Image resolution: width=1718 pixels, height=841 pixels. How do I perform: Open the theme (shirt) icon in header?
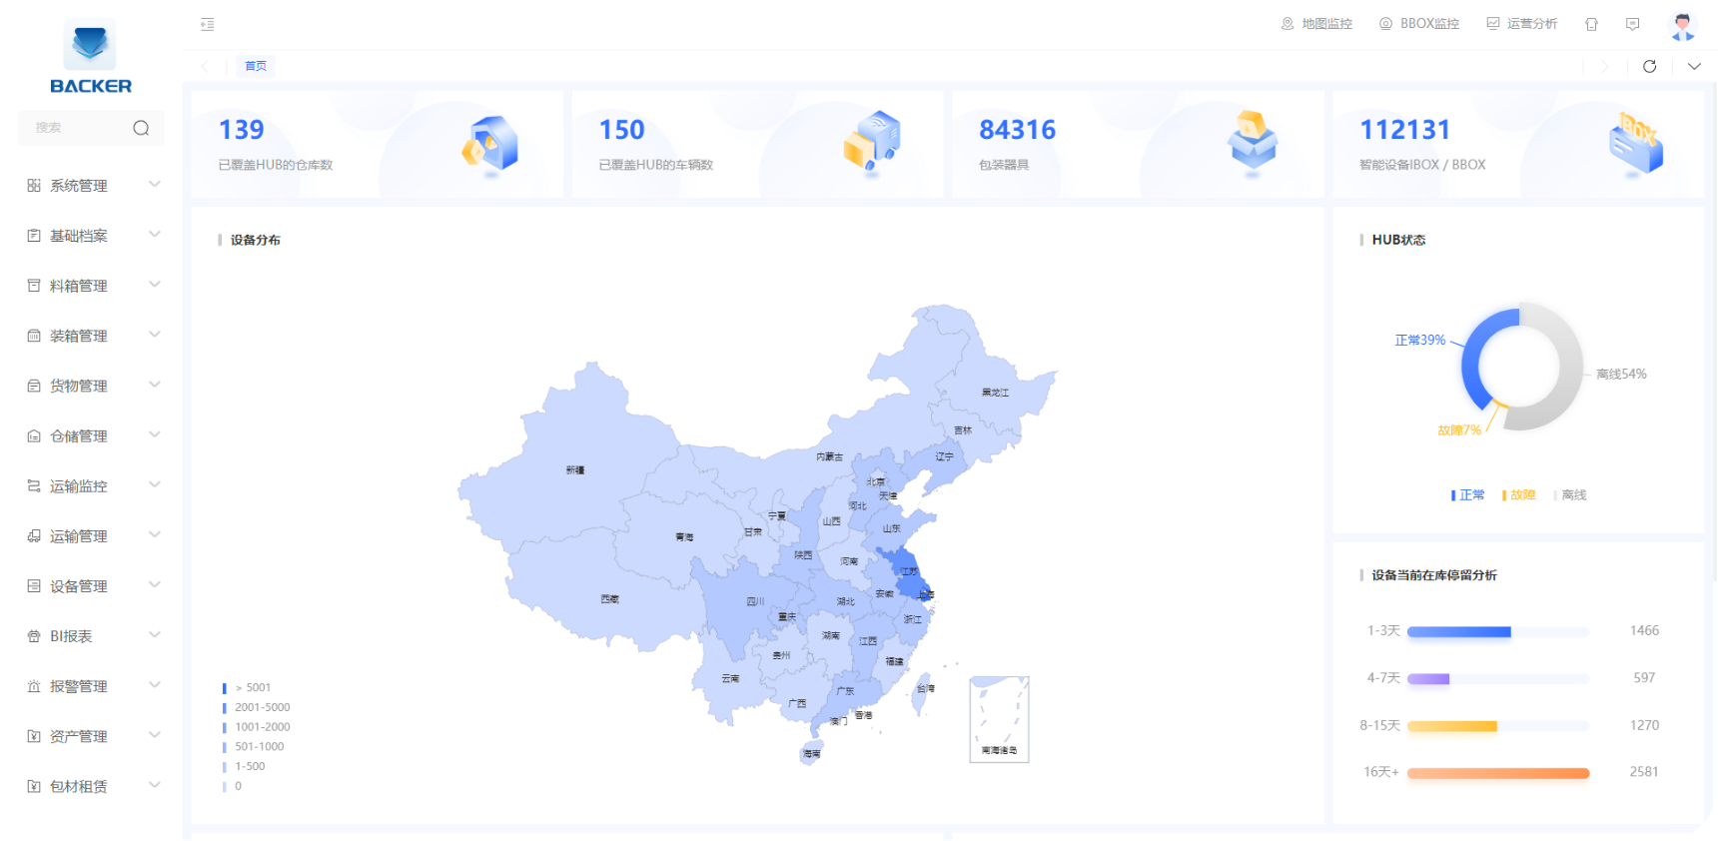pos(1591,24)
